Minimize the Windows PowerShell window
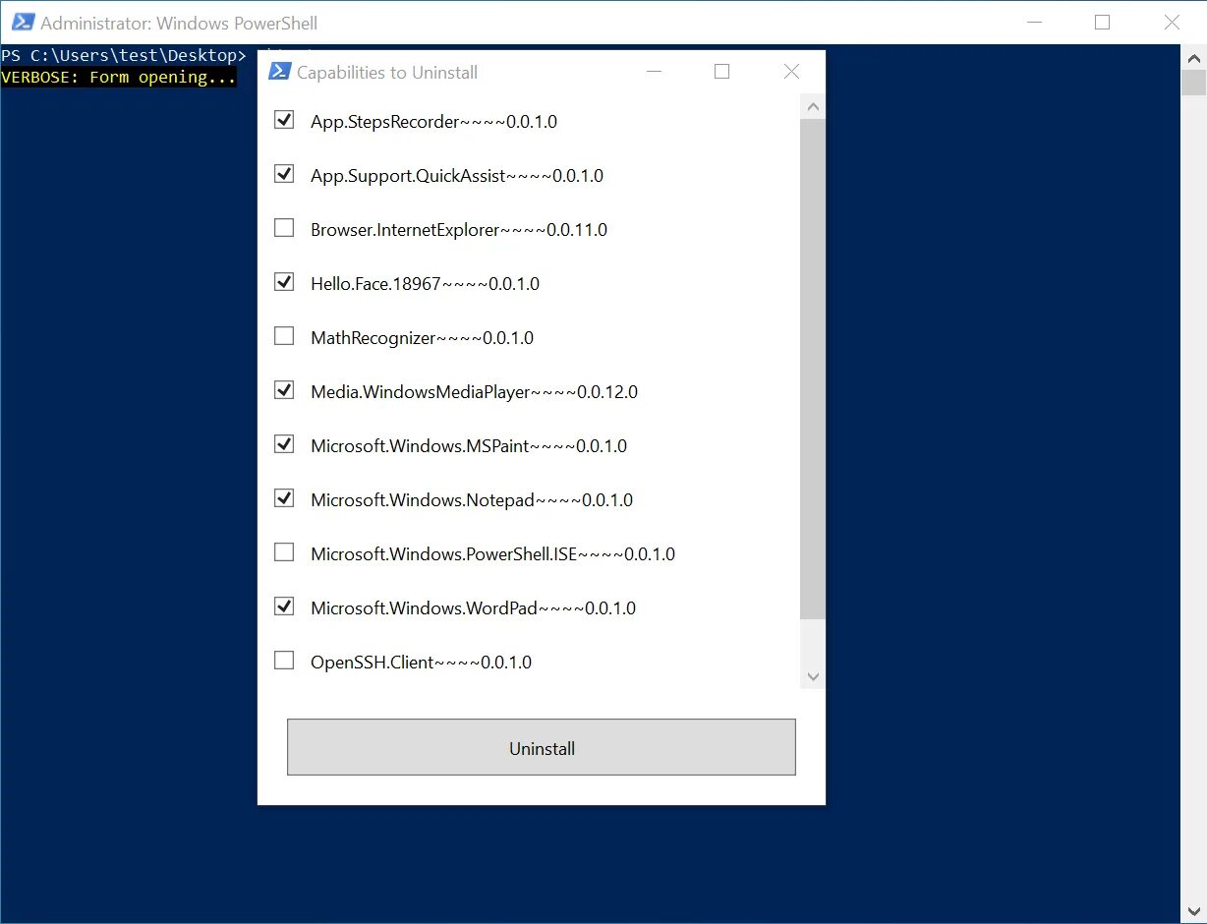 (x=1033, y=23)
